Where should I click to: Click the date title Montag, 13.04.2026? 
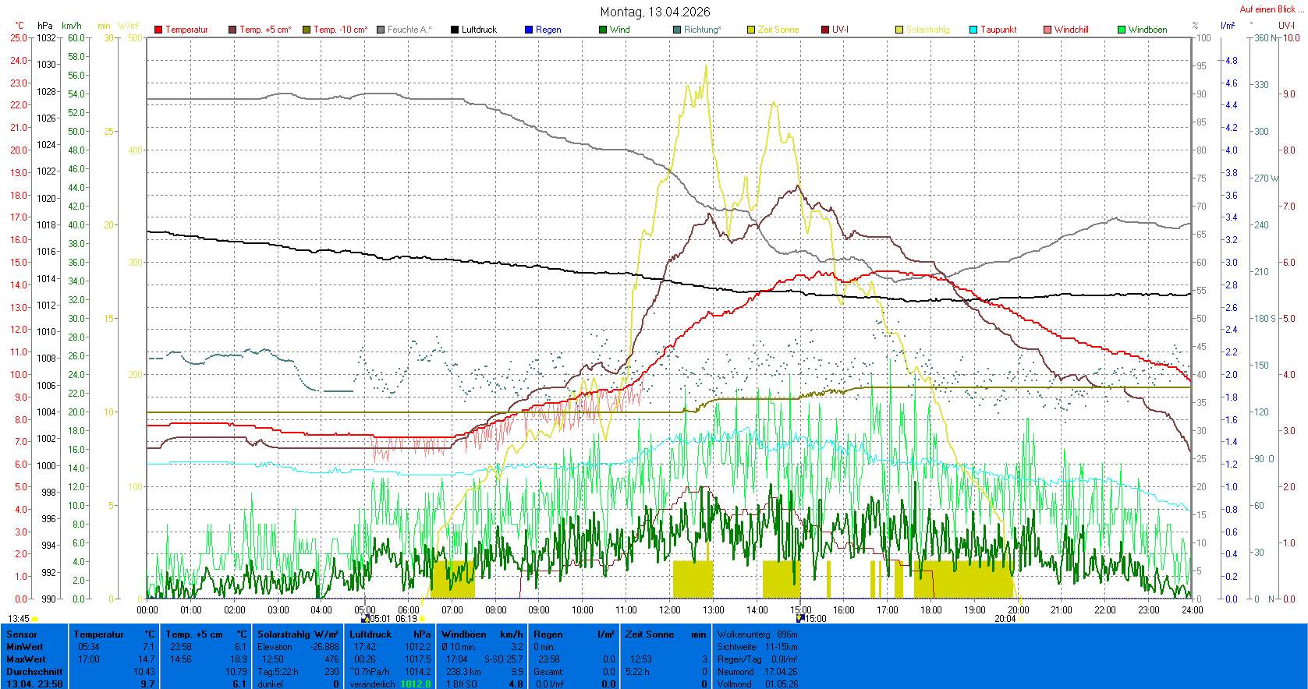tap(654, 12)
